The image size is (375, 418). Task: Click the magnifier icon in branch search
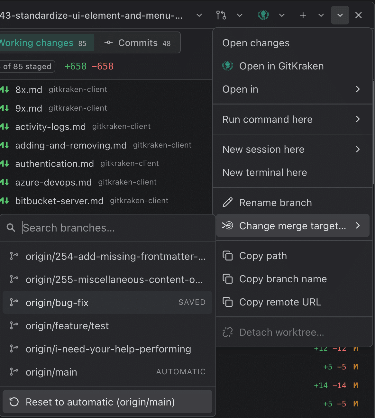point(11,228)
